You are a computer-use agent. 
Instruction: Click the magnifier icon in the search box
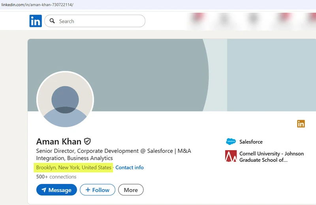(x=52, y=21)
